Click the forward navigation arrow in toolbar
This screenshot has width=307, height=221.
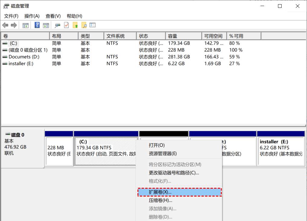coord(13,25)
